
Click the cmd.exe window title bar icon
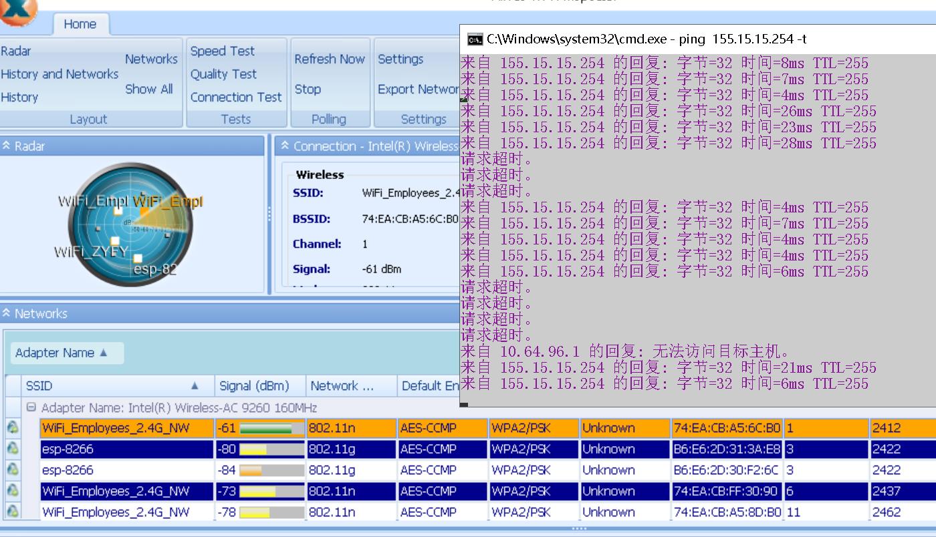[475, 39]
